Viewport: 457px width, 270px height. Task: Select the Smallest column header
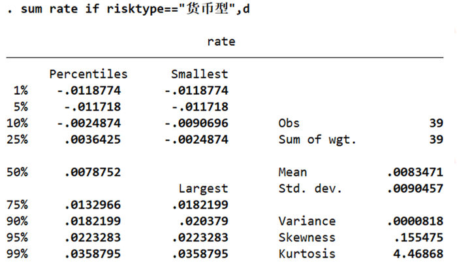[x=199, y=74]
